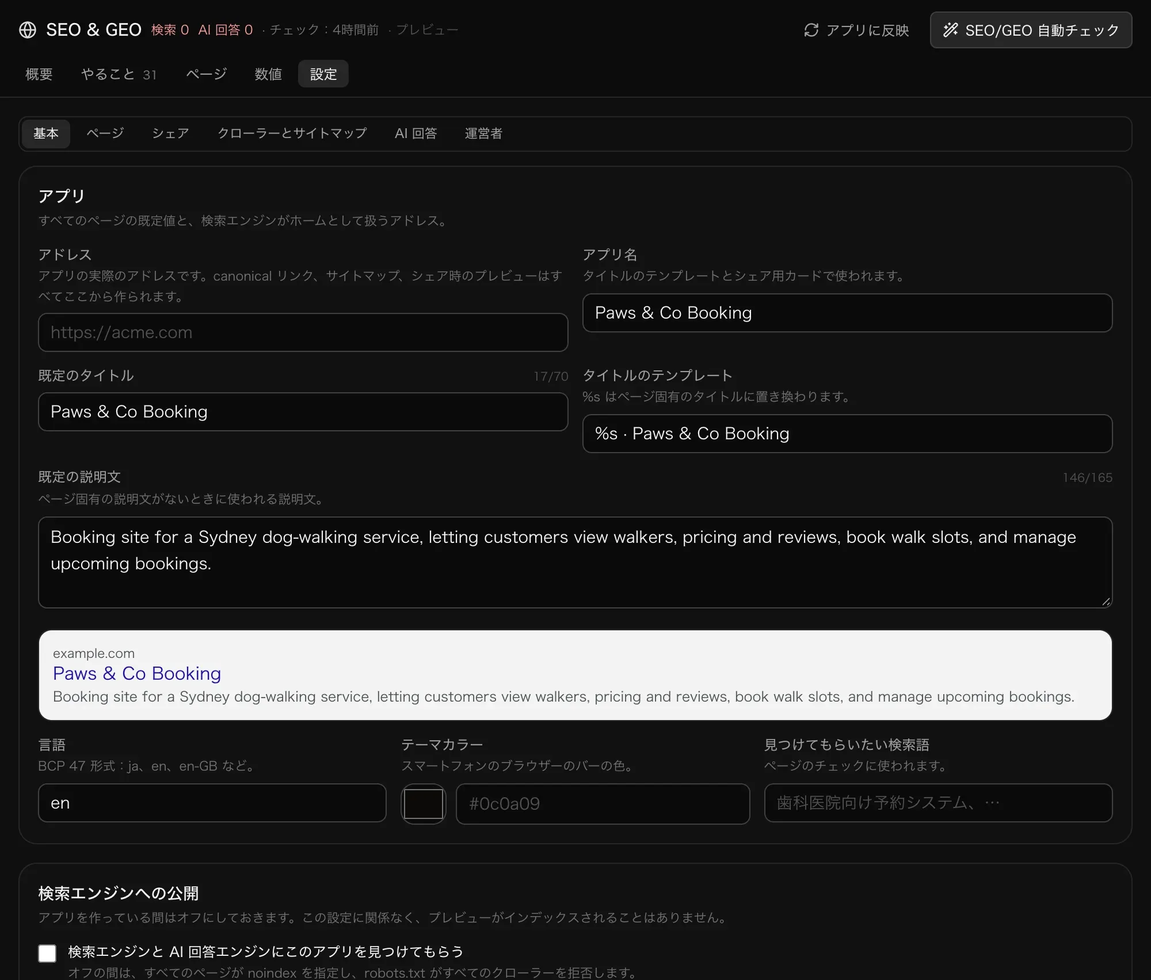Click the 検索エンジンへの公開 heading
The image size is (1151, 980).
[119, 893]
